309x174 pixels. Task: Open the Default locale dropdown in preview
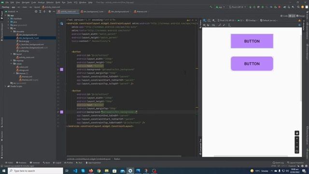tap(269, 20)
